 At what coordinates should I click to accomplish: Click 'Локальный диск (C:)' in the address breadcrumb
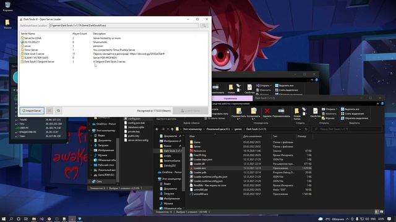coord(218,129)
